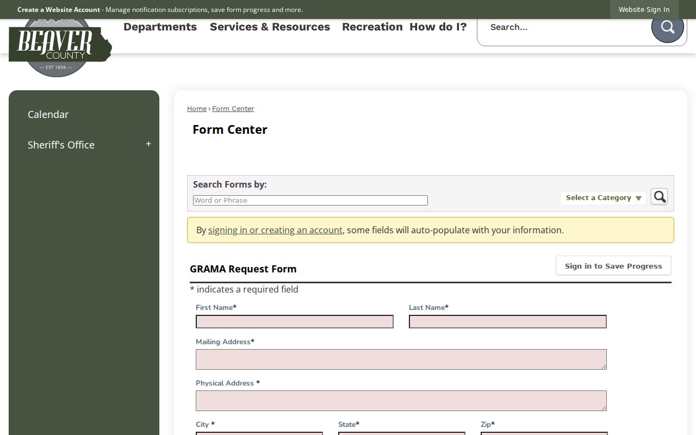This screenshot has height=435, width=696.
Task: Click the site search magnifier button
Action: pos(667,27)
